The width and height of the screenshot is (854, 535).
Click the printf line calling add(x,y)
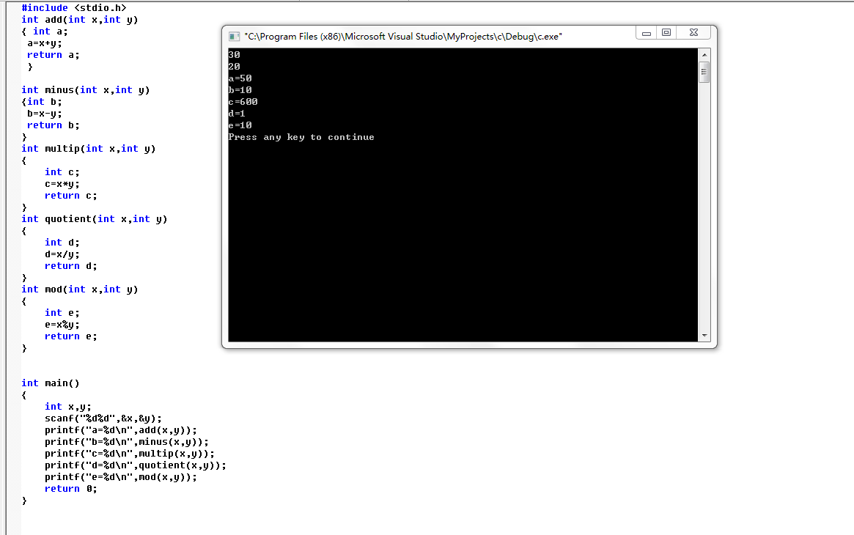[121, 430]
